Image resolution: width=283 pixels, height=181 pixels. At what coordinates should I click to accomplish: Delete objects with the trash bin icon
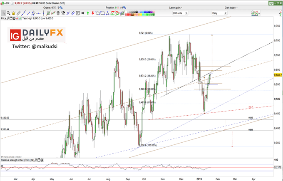coord(58,13)
